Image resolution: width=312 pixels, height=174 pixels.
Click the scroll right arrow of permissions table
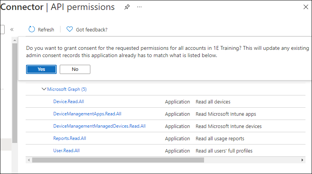pos(302,160)
